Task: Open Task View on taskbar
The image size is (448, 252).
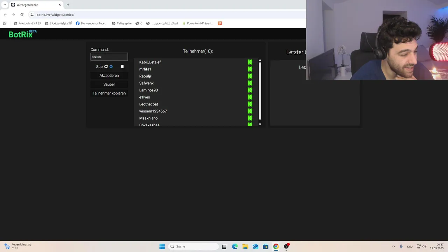Action: (224, 246)
